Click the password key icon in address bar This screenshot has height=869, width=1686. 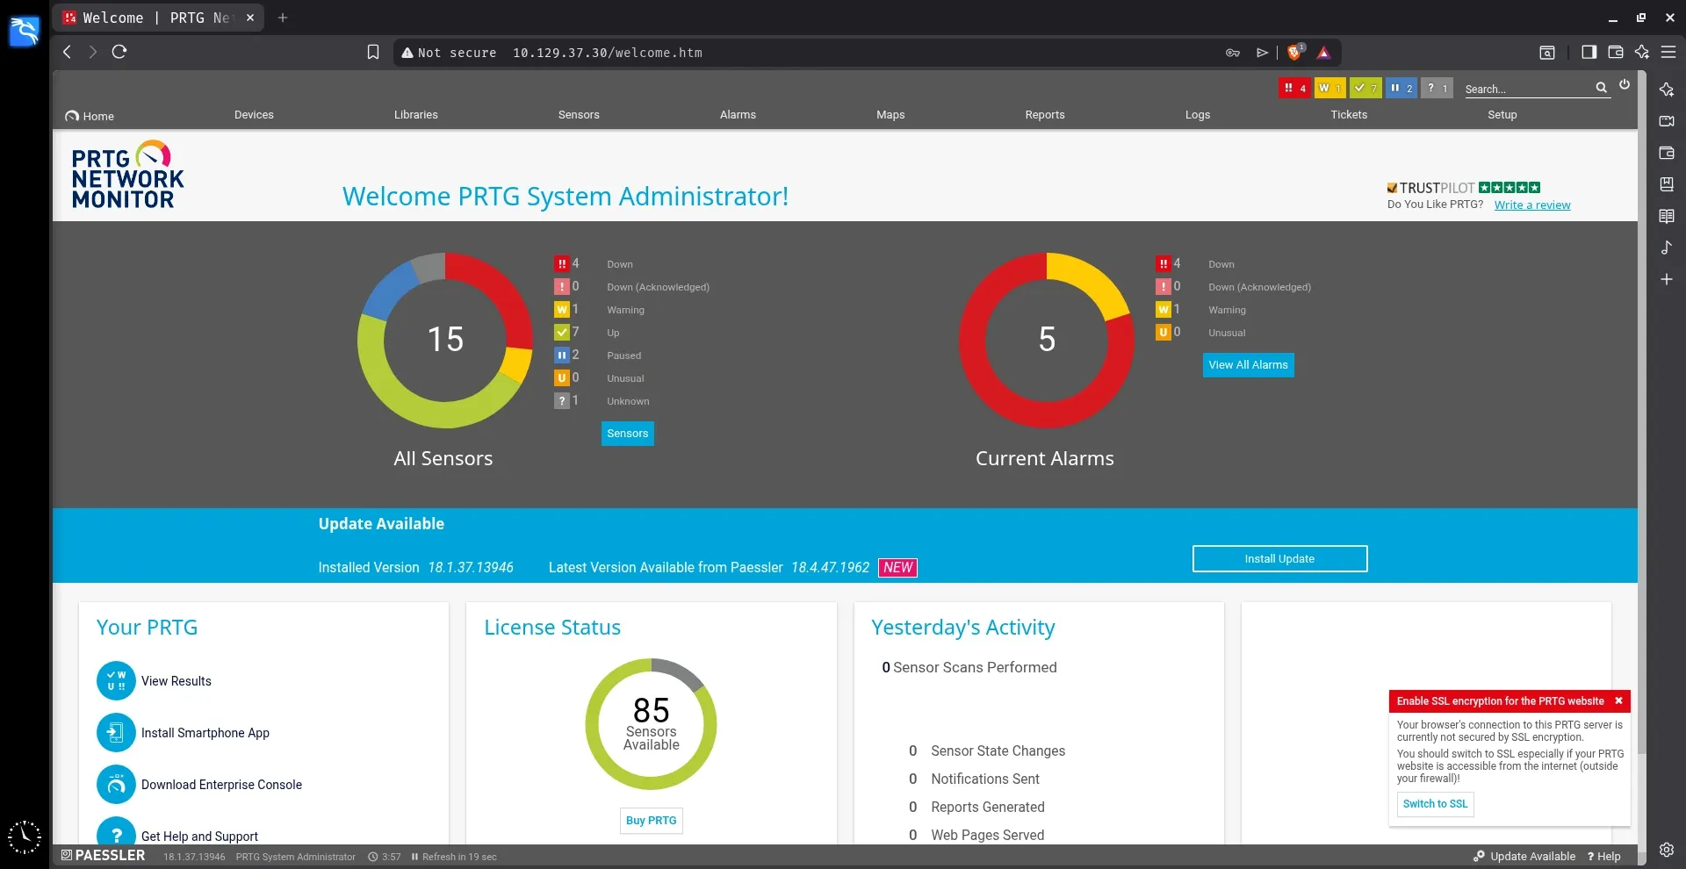(1233, 53)
